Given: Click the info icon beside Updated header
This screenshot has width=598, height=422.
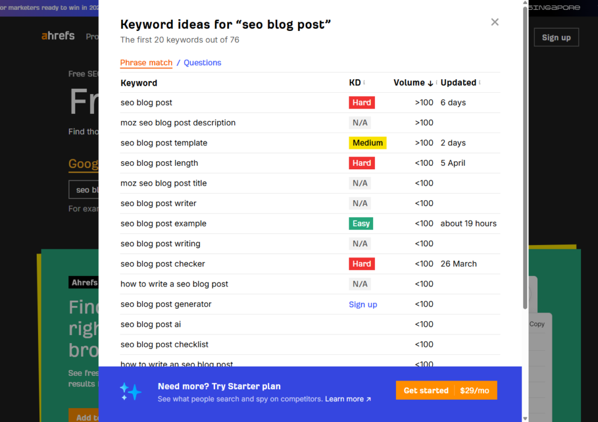Looking at the screenshot, I should click(x=480, y=82).
